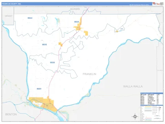Click the ADAMS county label
This screenshot has width=165, height=124.
click(75, 9)
